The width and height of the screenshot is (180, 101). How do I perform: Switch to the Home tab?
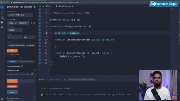(49, 6)
